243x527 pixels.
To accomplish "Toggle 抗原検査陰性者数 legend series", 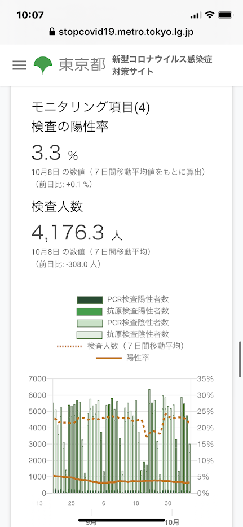I will pos(123,334).
